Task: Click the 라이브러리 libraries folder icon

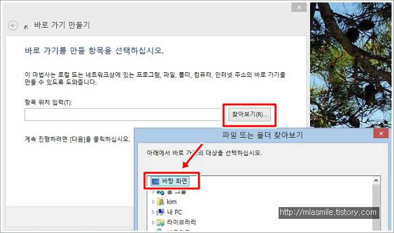Action: 160,222
